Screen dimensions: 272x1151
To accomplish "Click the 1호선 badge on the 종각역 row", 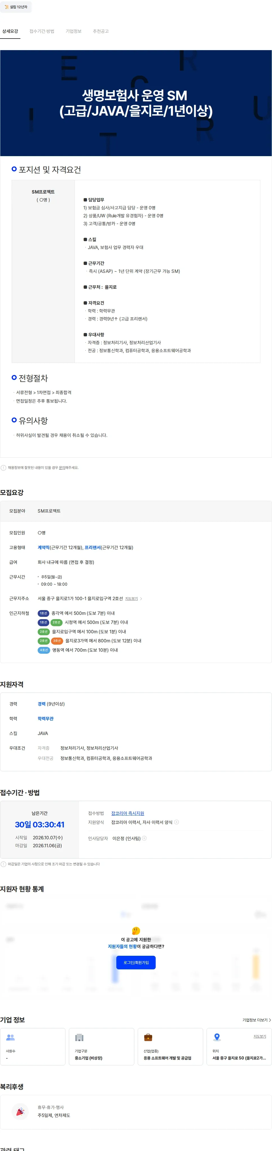I will pyautogui.click(x=43, y=613).
